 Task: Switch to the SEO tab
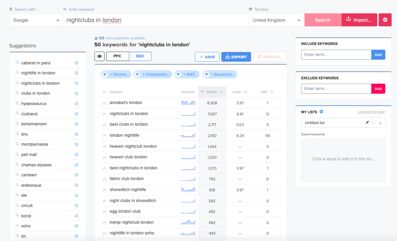(140, 56)
